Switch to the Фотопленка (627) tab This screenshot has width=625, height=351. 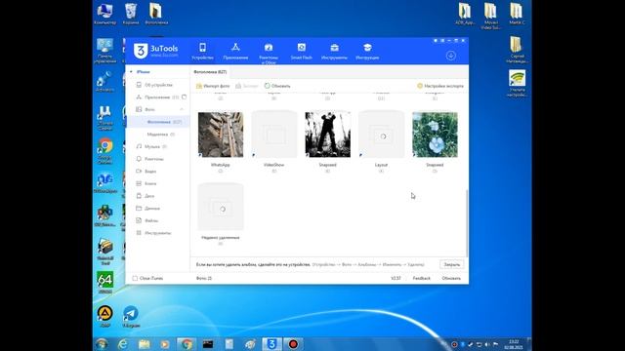(x=210, y=72)
